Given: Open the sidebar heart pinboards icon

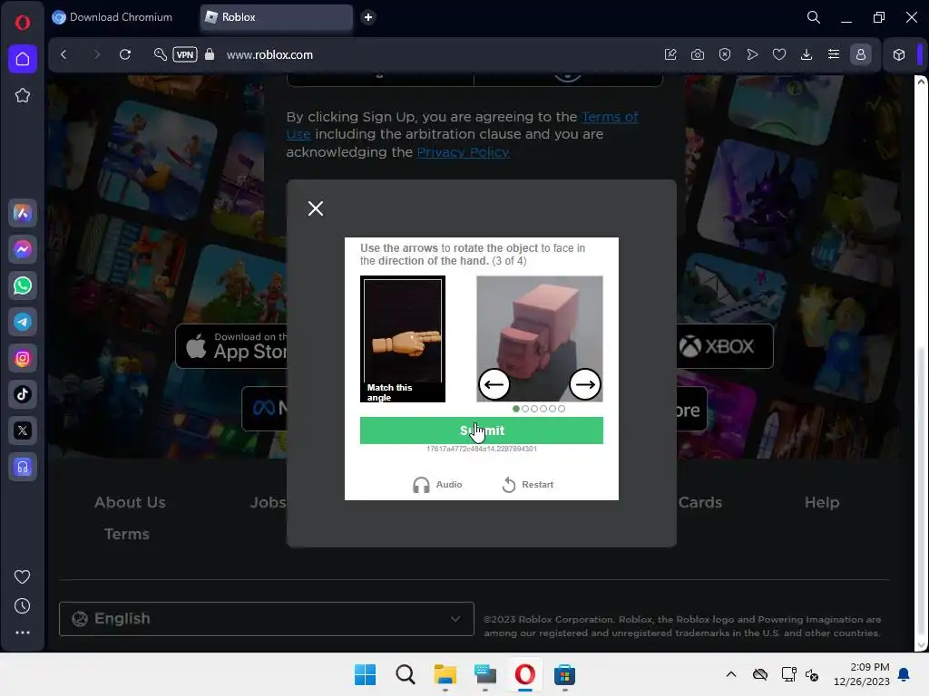Looking at the screenshot, I should point(23,576).
